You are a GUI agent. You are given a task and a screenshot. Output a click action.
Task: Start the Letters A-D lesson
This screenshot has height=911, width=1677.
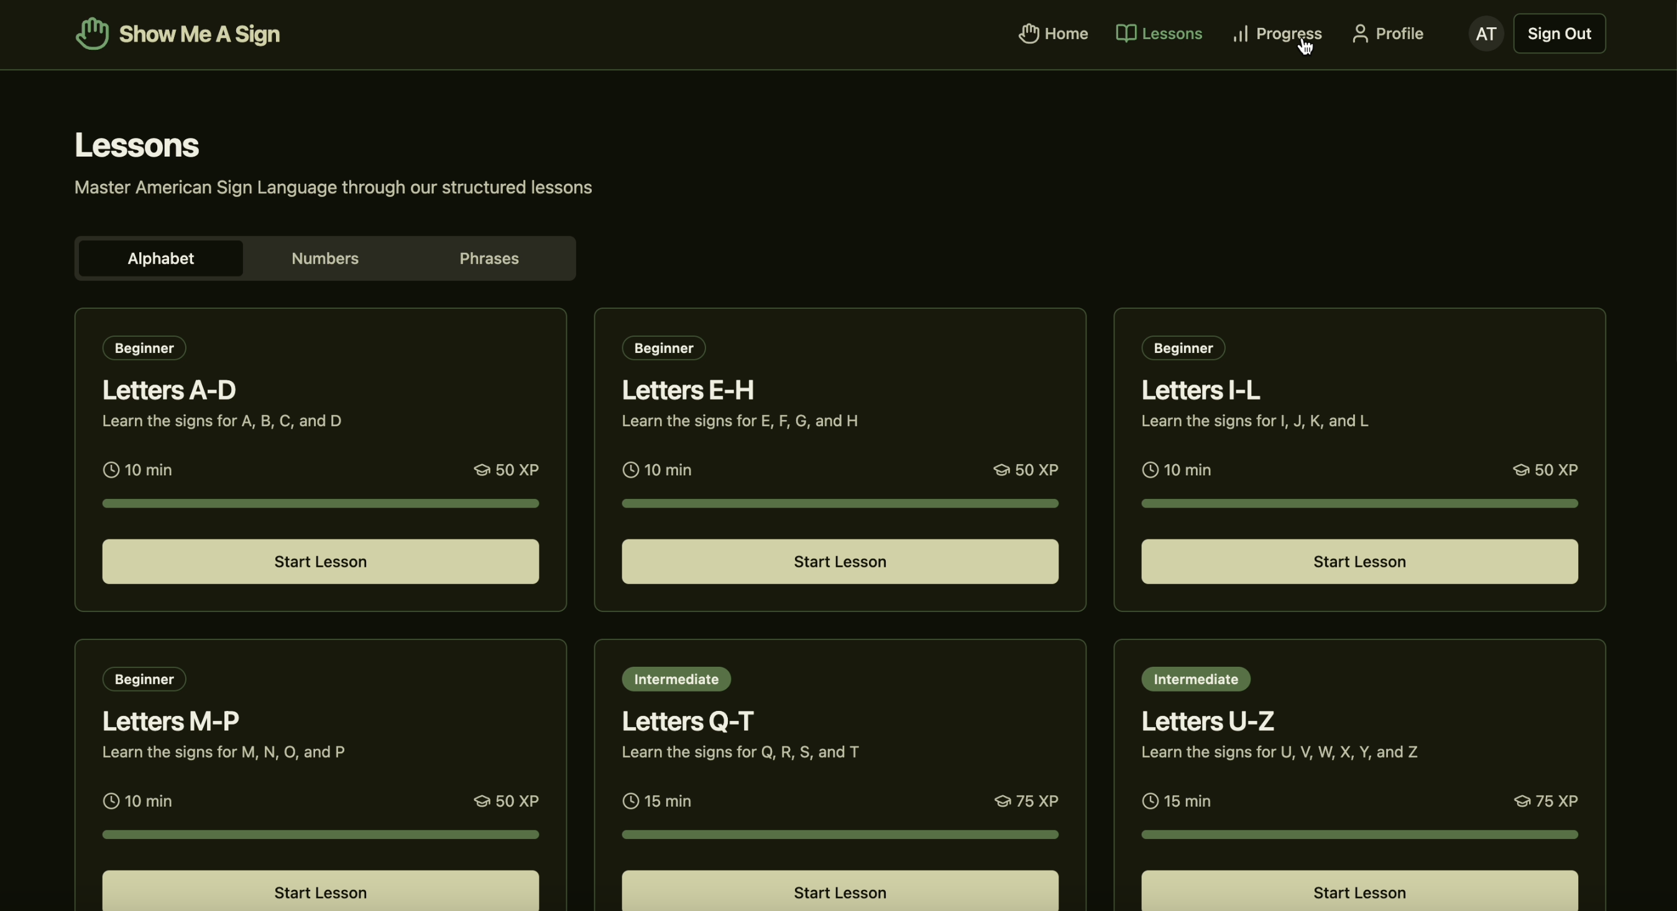tap(320, 562)
